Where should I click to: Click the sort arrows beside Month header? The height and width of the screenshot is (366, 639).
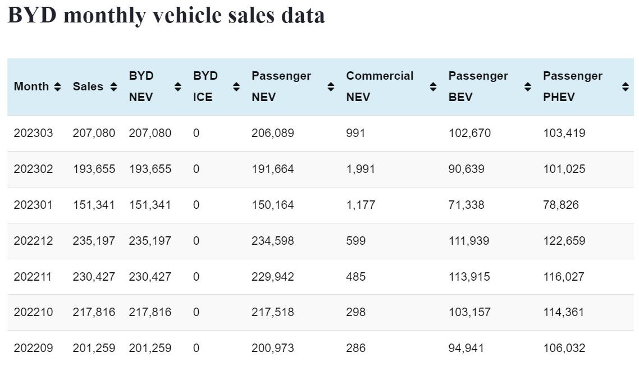click(x=57, y=87)
